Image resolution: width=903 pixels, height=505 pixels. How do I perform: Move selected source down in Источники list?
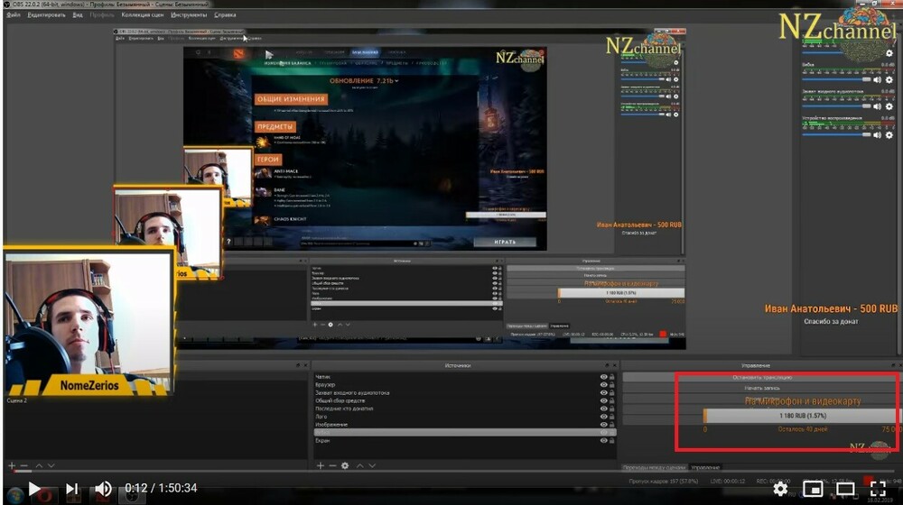(372, 466)
